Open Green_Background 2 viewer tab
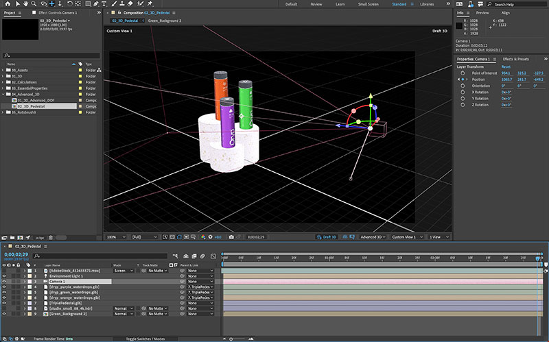This screenshot has height=342, width=549. 165,21
